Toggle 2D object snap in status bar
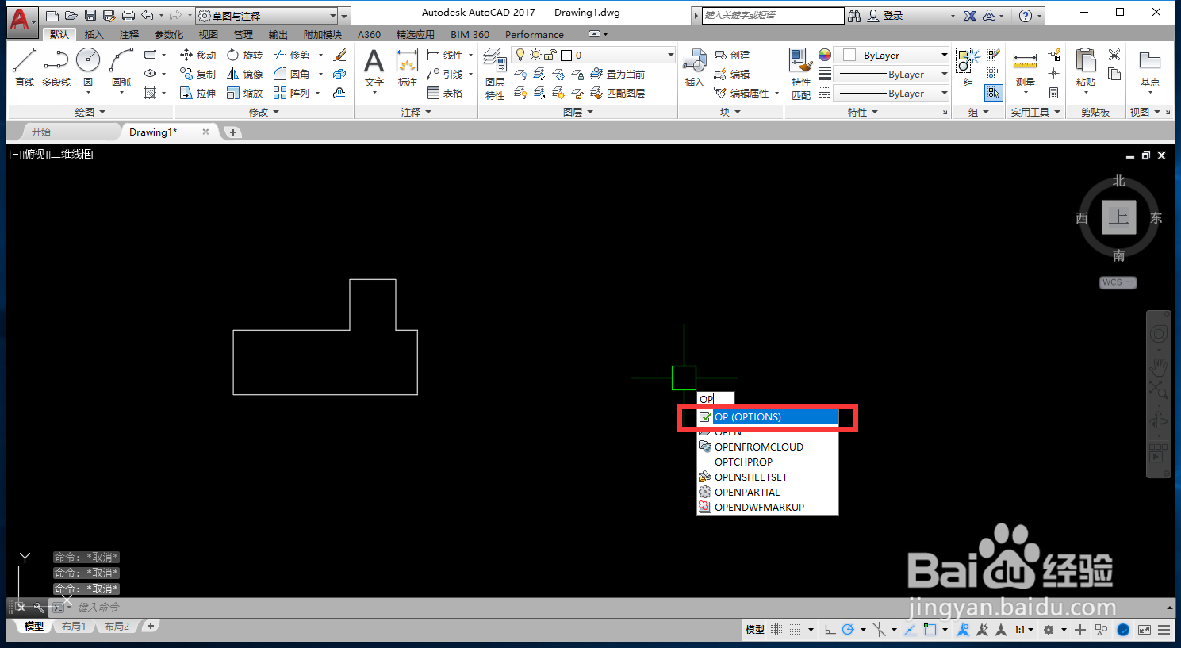 930,629
